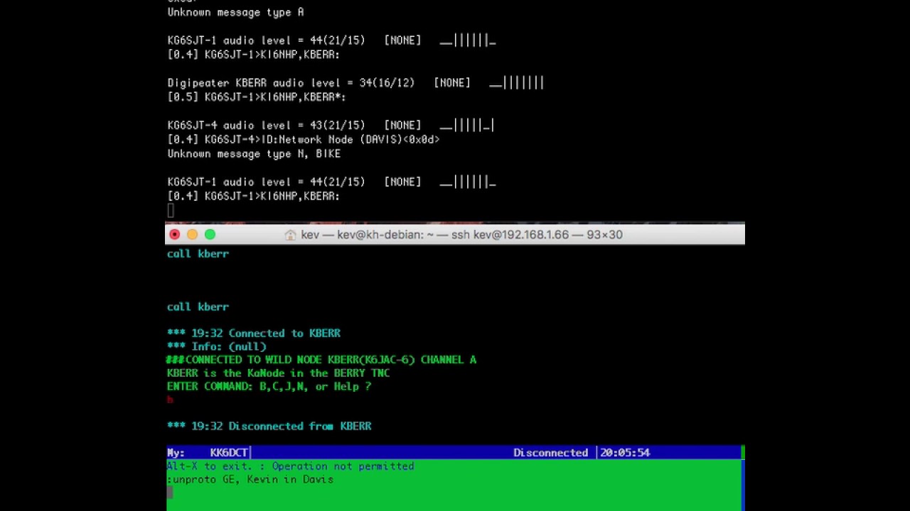Click 'Unknown message type A' line in upper terminal
The height and width of the screenshot is (511, 910).
click(x=235, y=12)
